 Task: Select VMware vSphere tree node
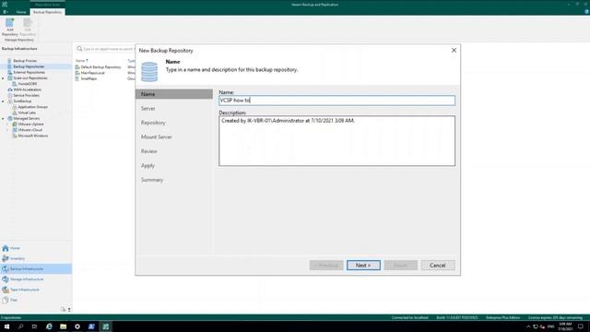(30, 124)
